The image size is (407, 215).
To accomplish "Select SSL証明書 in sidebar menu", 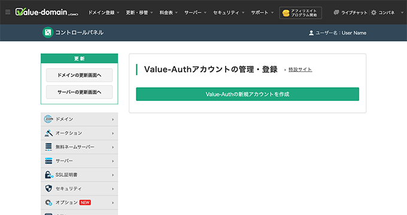I will pyautogui.click(x=79, y=174).
